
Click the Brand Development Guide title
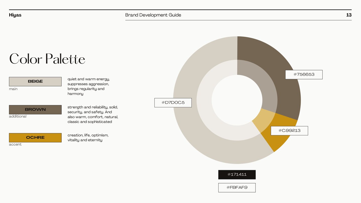(153, 15)
